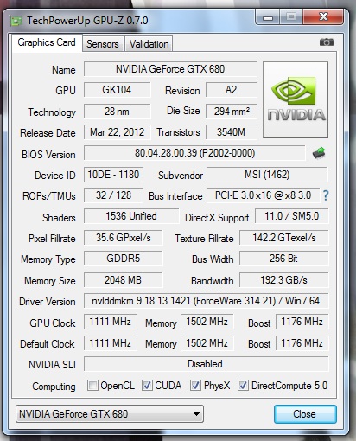The image size is (356, 441).
Task: Click the Close button
Action: (305, 414)
